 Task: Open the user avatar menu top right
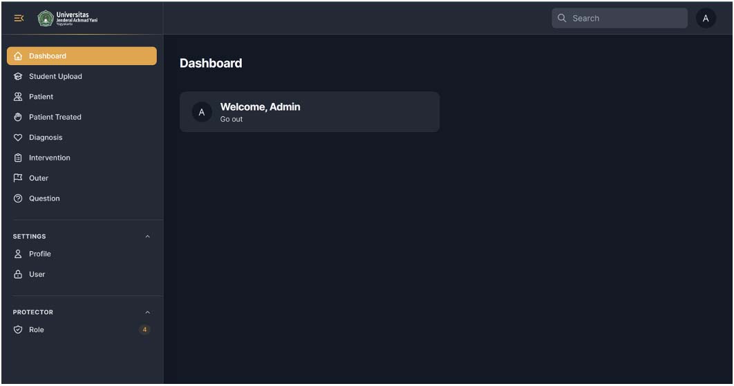(705, 19)
